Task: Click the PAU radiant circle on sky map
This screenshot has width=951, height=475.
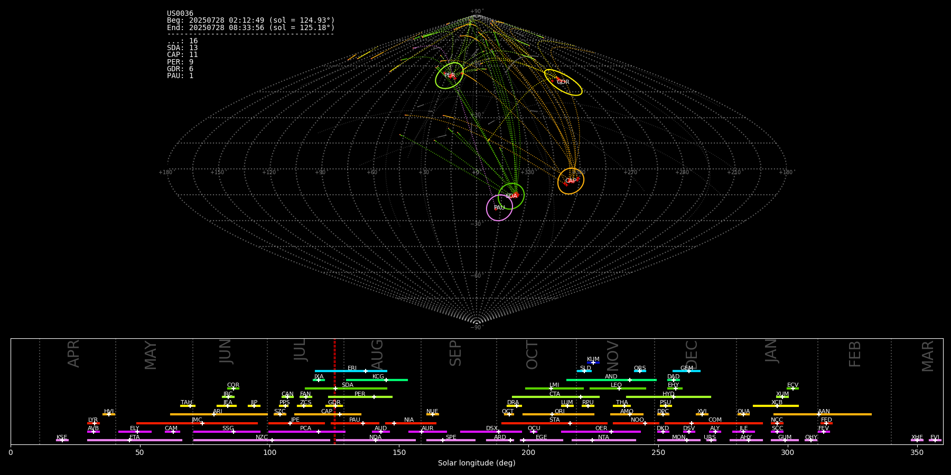Action: [499, 207]
